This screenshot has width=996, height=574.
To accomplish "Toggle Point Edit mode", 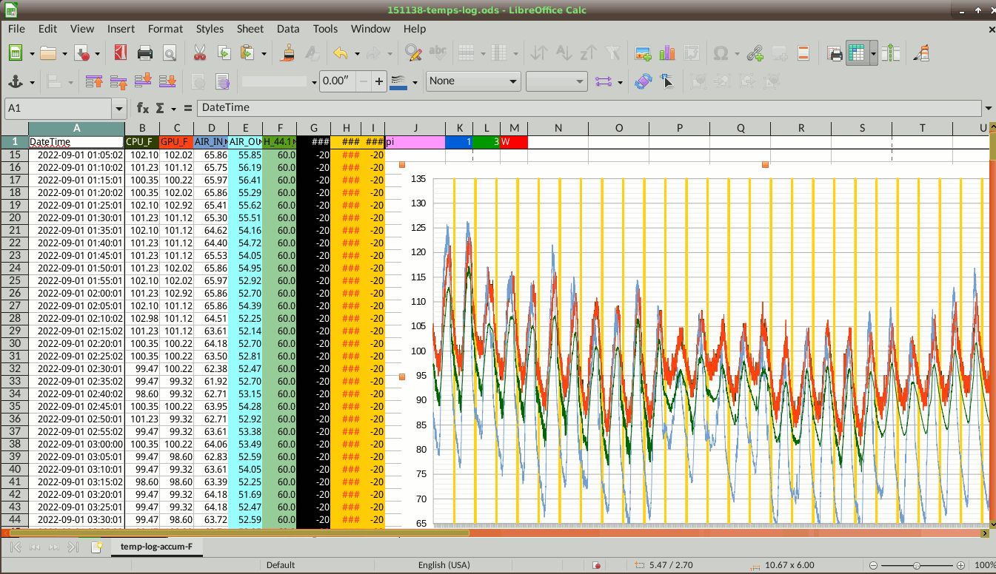I will (x=666, y=81).
